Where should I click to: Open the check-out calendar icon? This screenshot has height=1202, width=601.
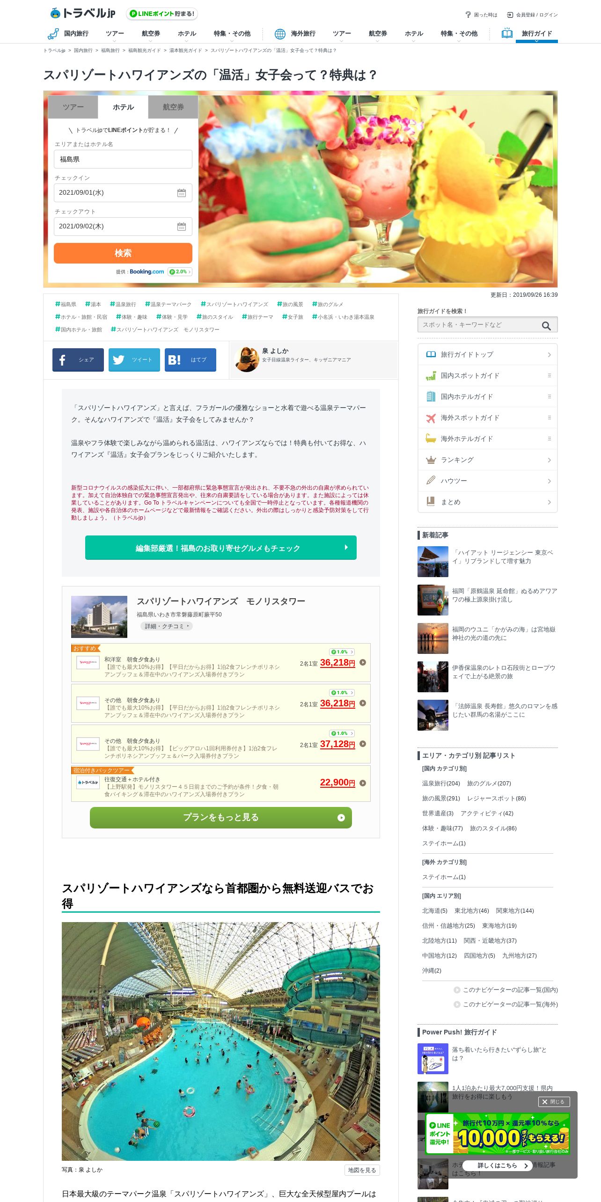coord(182,227)
